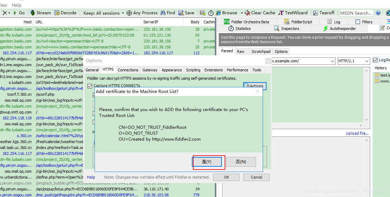The height and width of the screenshot is (197, 390).
Task: Switch to the Statistics tab
Action: click(240, 29)
